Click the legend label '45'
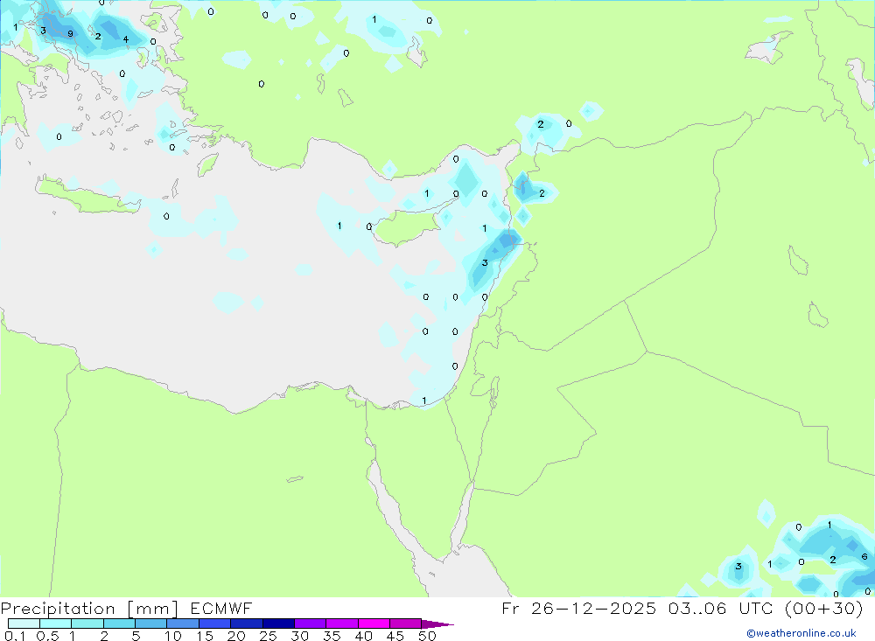875x641 pixels. [x=395, y=636]
